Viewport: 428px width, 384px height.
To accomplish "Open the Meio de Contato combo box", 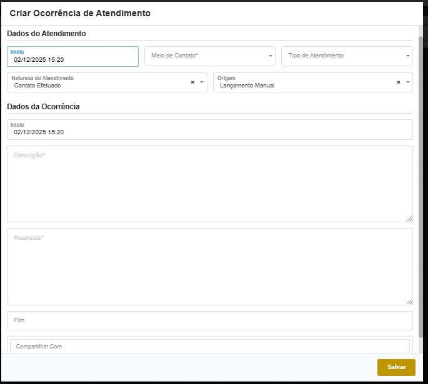I will [205, 56].
